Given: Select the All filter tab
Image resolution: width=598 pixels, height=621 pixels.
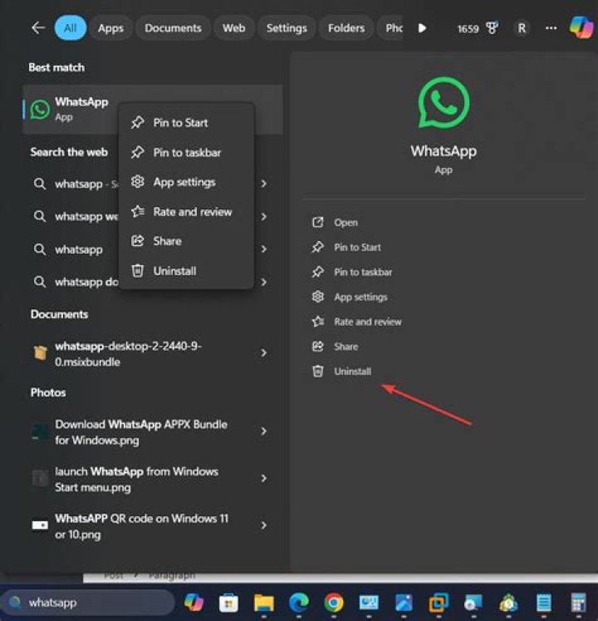Looking at the screenshot, I should [x=70, y=28].
